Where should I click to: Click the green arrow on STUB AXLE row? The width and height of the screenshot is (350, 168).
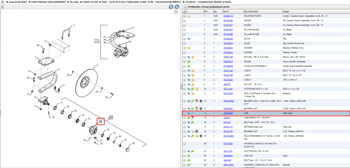tap(189, 66)
